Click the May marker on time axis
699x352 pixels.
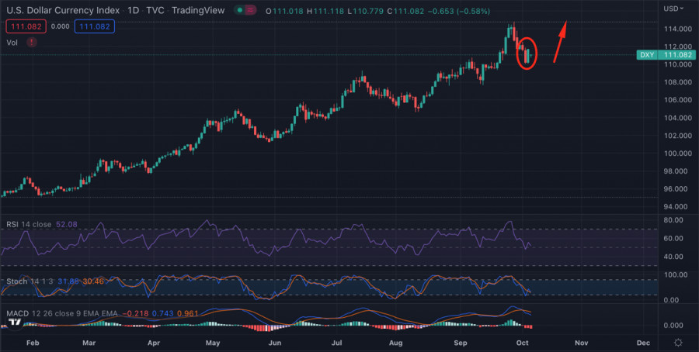[x=212, y=342]
